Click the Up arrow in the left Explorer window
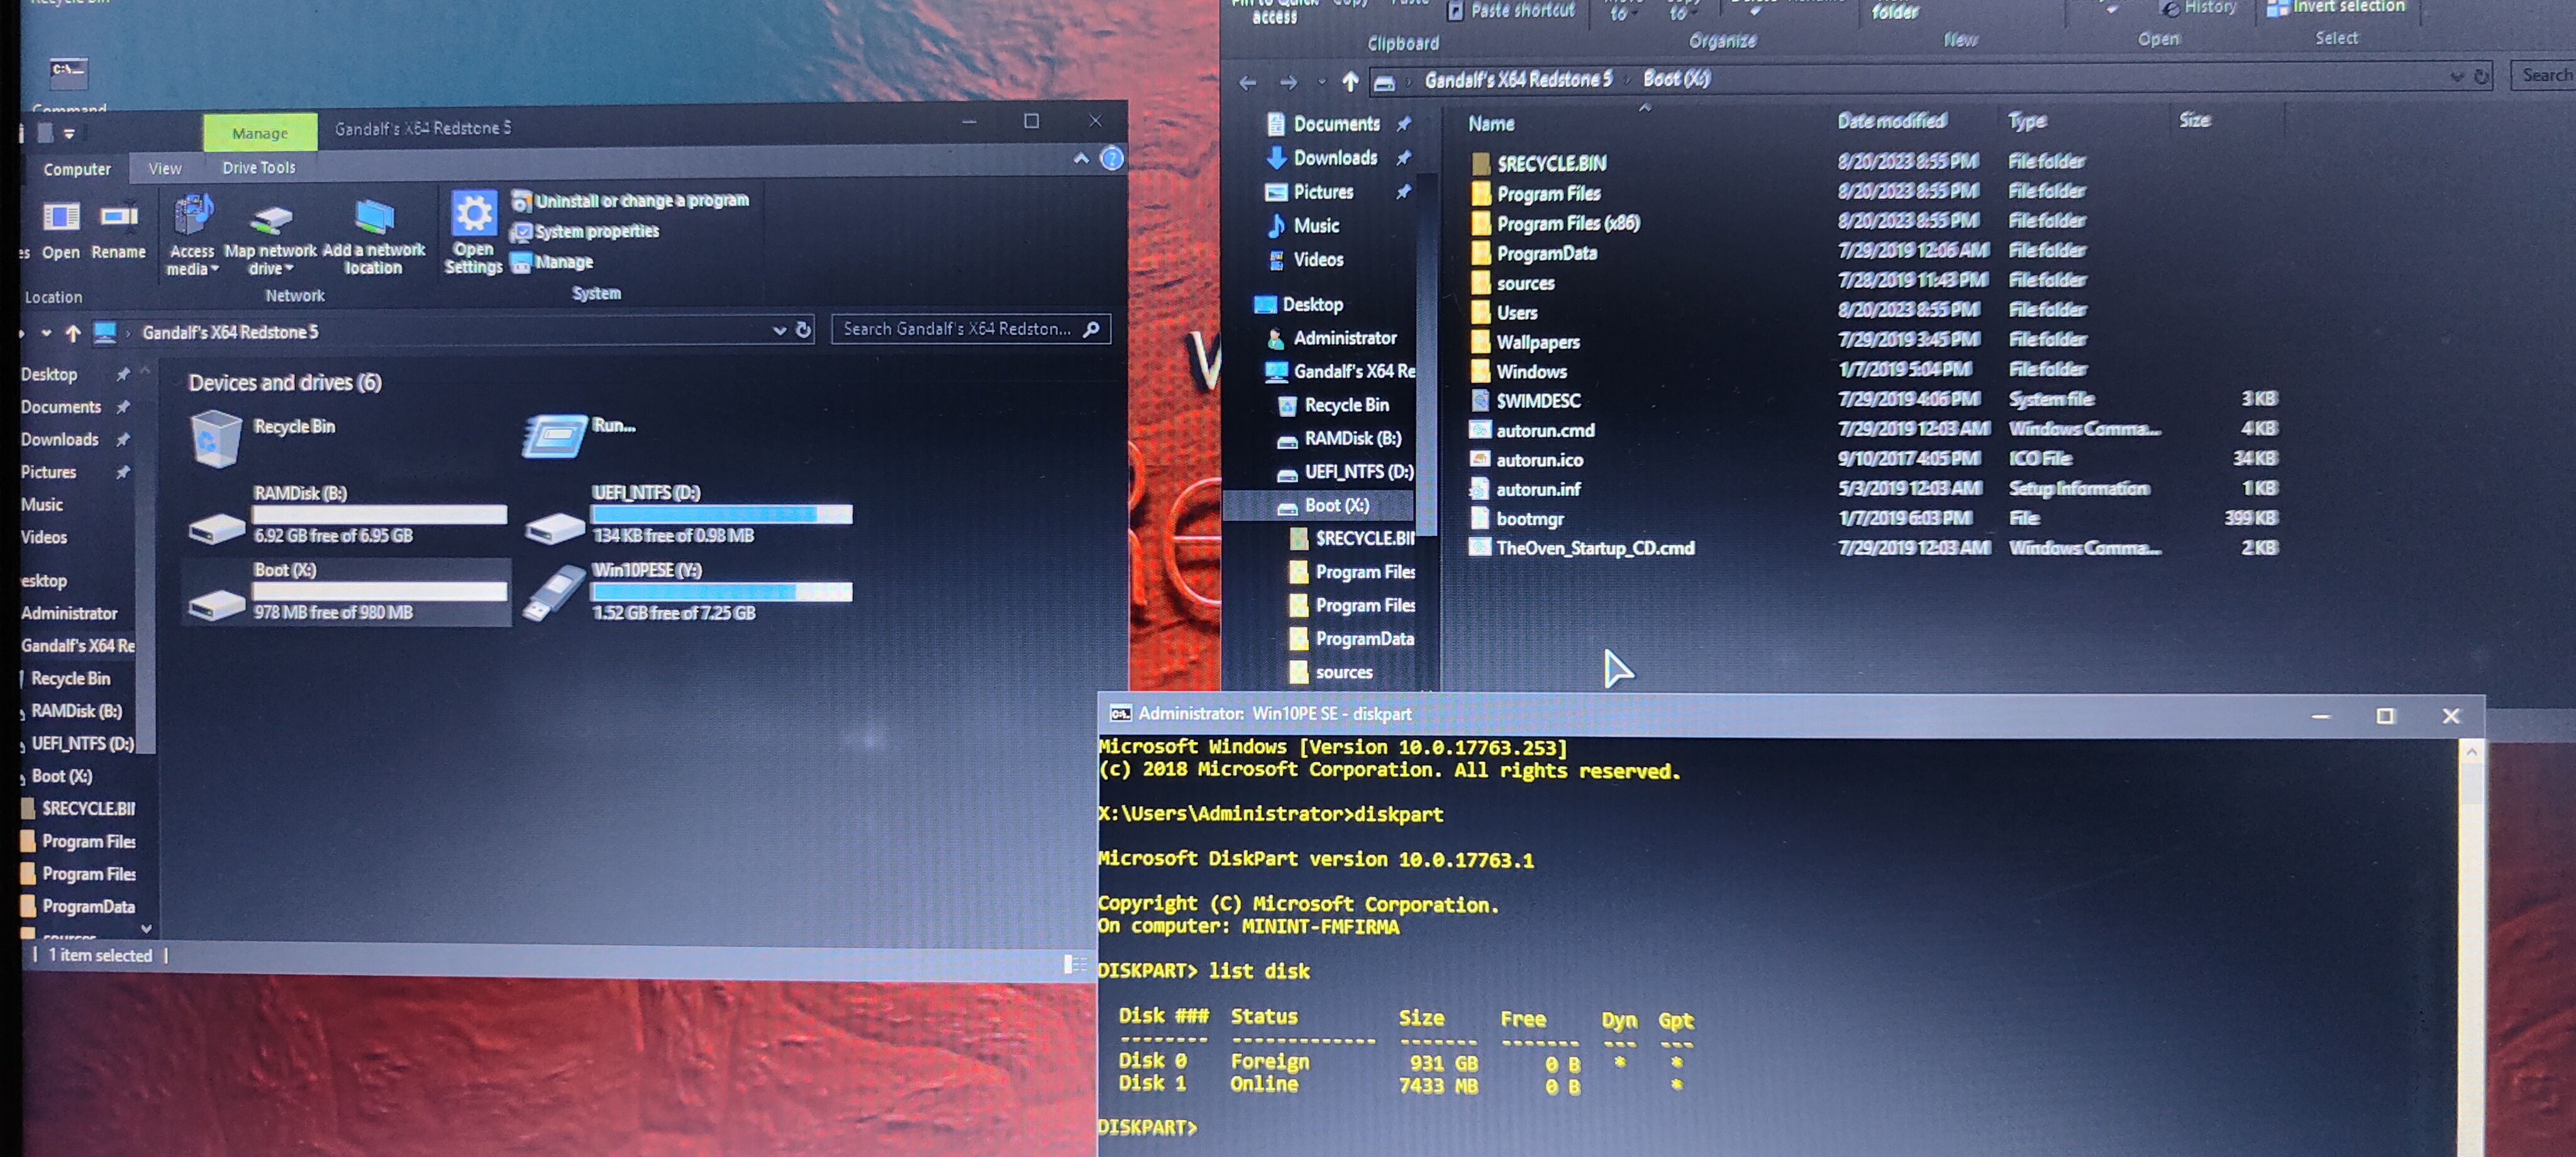The image size is (2576, 1157). coord(73,332)
